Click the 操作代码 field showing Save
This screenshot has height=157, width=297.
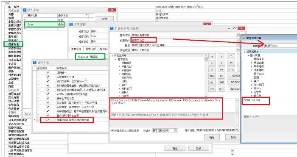pos(99,36)
